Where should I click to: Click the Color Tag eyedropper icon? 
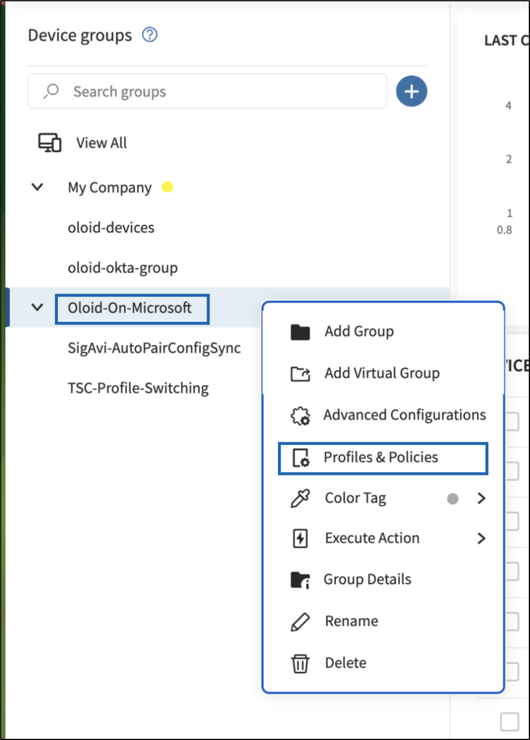tap(300, 498)
